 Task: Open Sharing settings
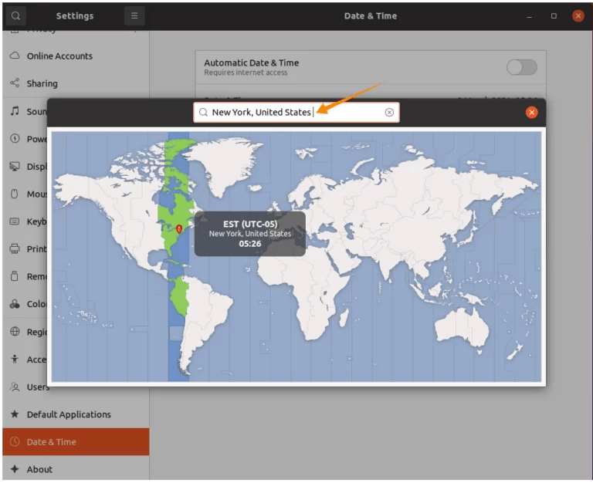[76, 83]
